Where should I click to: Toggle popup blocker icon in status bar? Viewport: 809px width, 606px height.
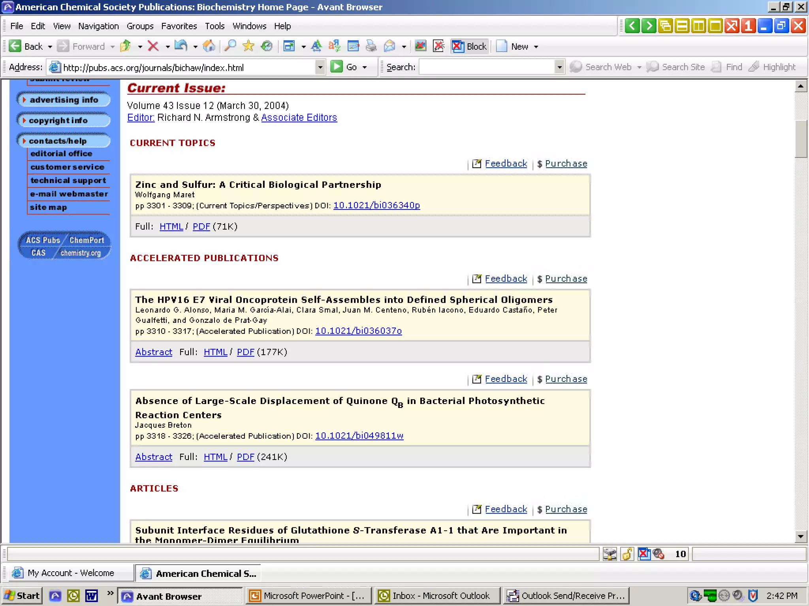point(644,554)
